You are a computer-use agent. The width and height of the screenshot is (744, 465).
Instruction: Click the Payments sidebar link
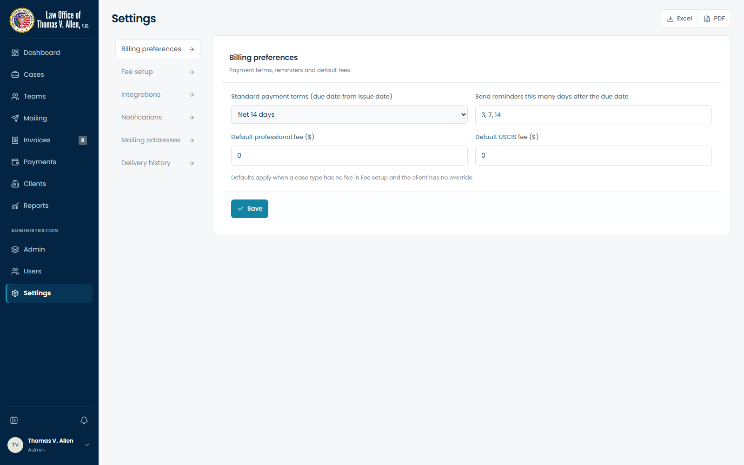pos(49,162)
